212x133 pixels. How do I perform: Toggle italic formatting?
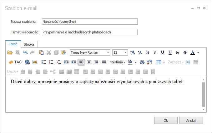(155, 52)
